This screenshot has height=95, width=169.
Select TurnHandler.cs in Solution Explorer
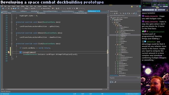[x=122, y=73]
